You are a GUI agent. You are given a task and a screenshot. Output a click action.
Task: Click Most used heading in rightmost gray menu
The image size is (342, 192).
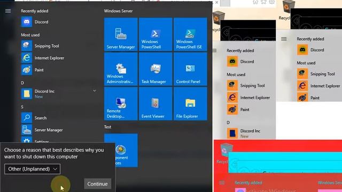pos(306,63)
